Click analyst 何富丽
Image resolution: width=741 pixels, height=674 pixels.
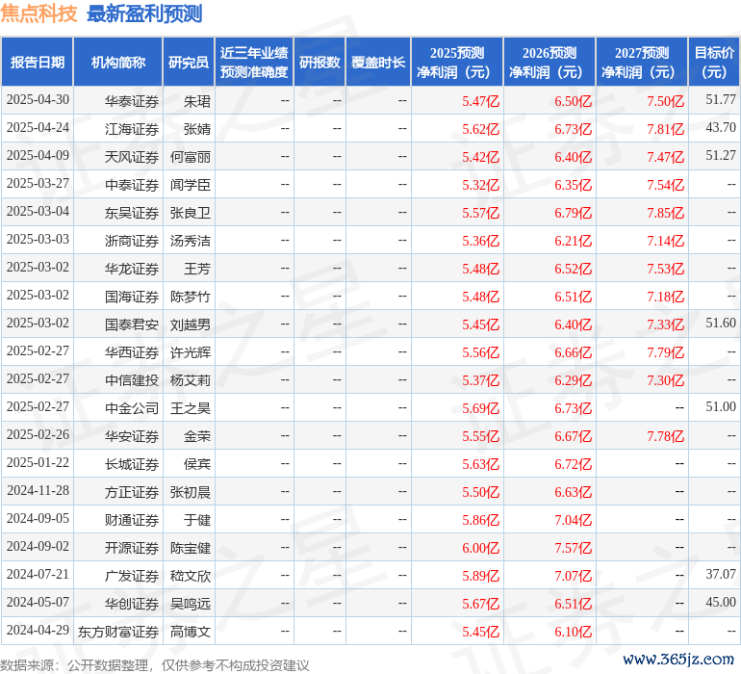191,157
